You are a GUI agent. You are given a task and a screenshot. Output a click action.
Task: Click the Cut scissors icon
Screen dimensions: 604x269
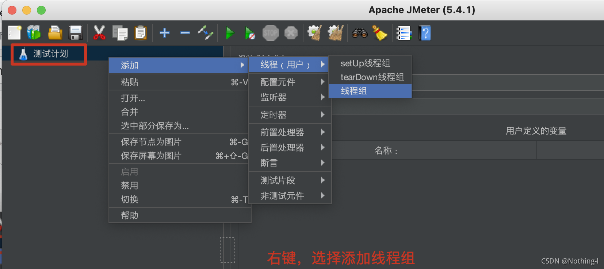point(99,33)
